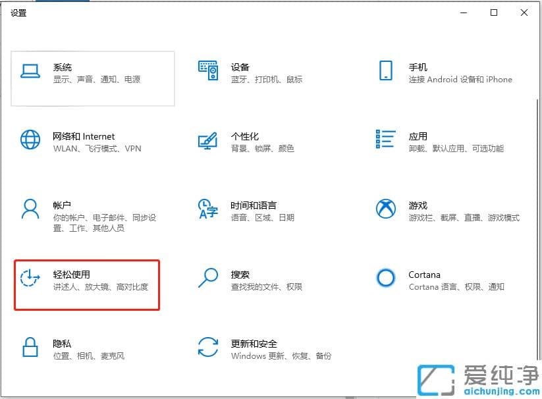This screenshot has height=399, width=542.
Task: Select the 应用 apps list icon
Action: coord(386,140)
